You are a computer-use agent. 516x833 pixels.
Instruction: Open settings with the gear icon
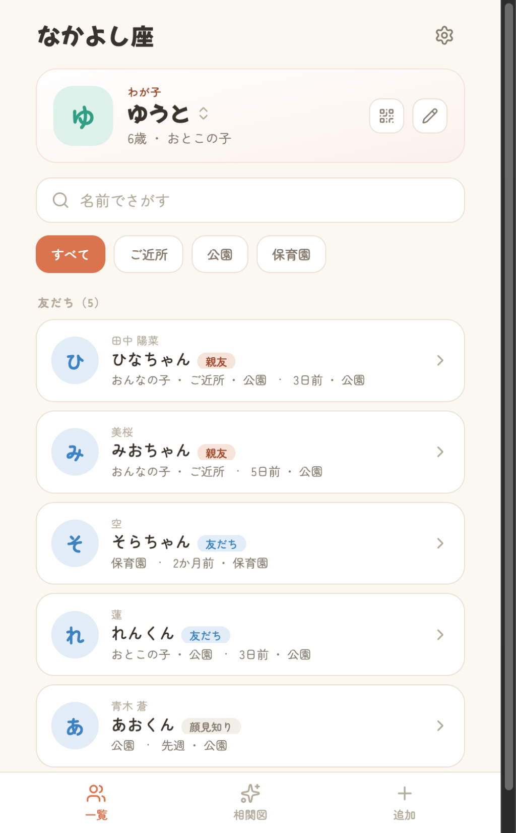(444, 35)
